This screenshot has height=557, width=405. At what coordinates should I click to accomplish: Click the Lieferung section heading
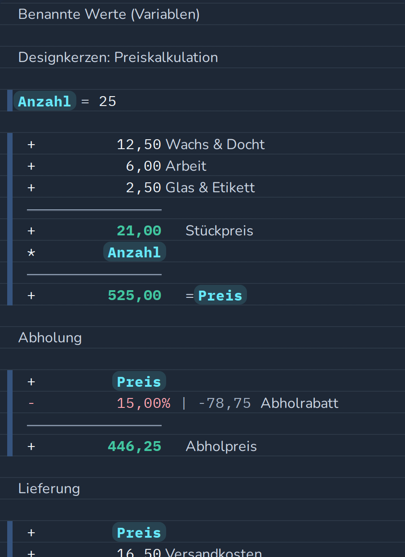[49, 489]
